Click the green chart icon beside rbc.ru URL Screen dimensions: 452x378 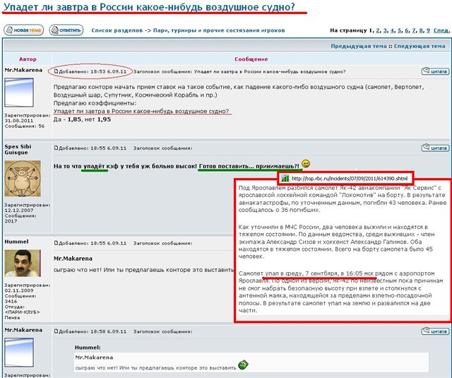(x=285, y=179)
